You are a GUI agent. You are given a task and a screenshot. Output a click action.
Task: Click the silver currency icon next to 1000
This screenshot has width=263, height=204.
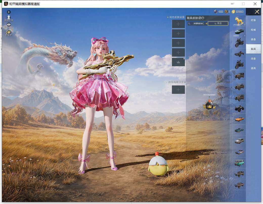click(x=216, y=12)
